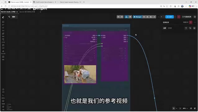Open the sidebar icon below node map
The image size is (198, 112).
[x=3, y=57]
